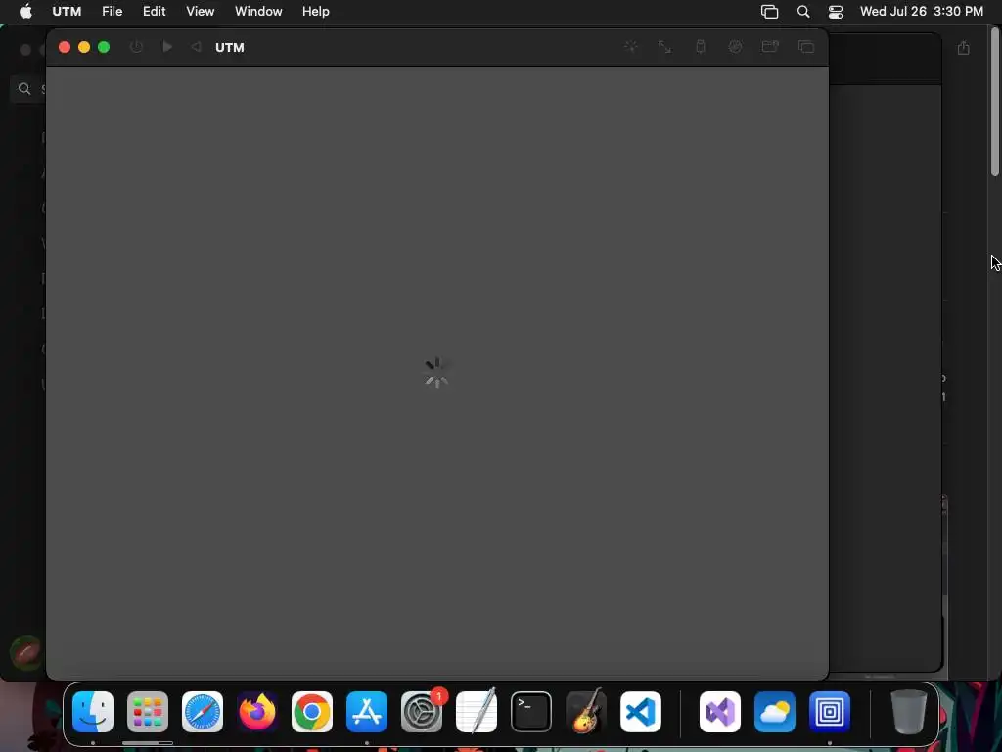Click the share icon in background window
This screenshot has height=752, width=1002.
coord(964,48)
